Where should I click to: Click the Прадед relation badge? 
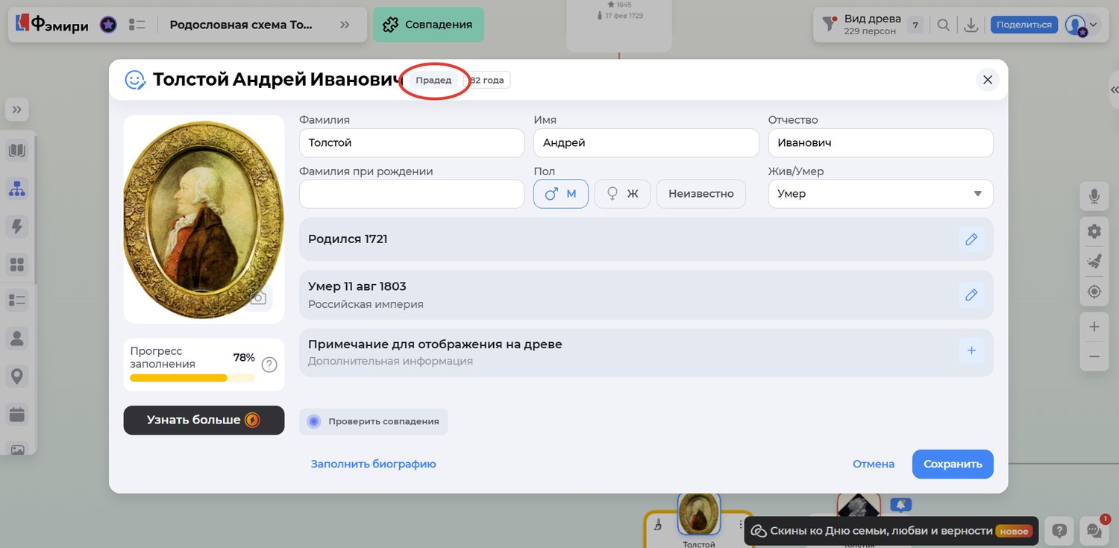coord(433,81)
